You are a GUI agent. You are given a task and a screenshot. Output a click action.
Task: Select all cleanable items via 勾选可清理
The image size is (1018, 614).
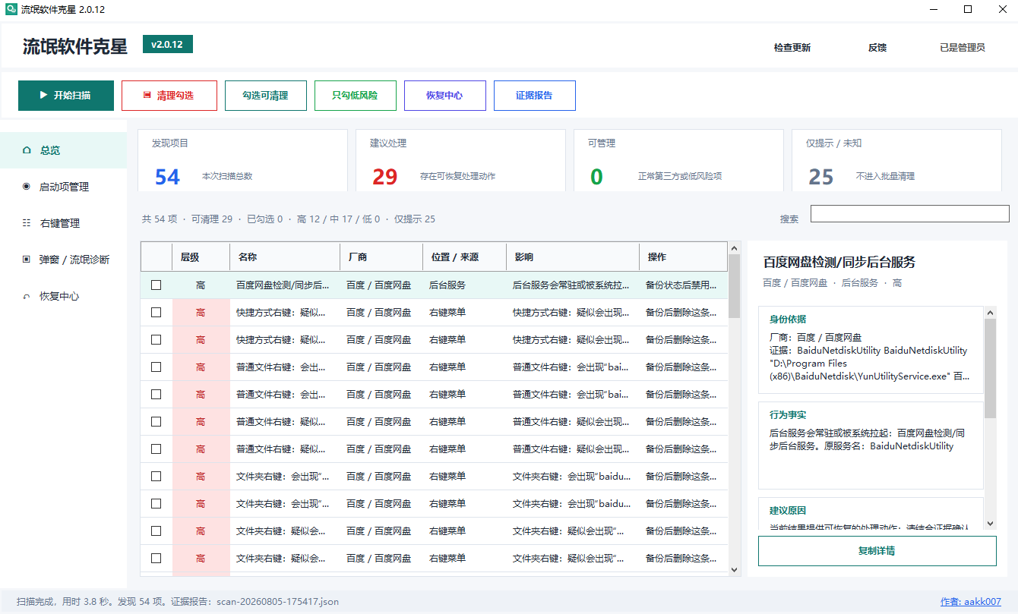click(265, 96)
